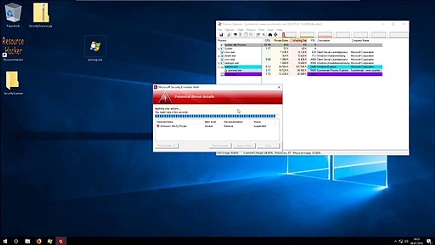
Task: Sort by the CPU column header
Action: click(267, 40)
